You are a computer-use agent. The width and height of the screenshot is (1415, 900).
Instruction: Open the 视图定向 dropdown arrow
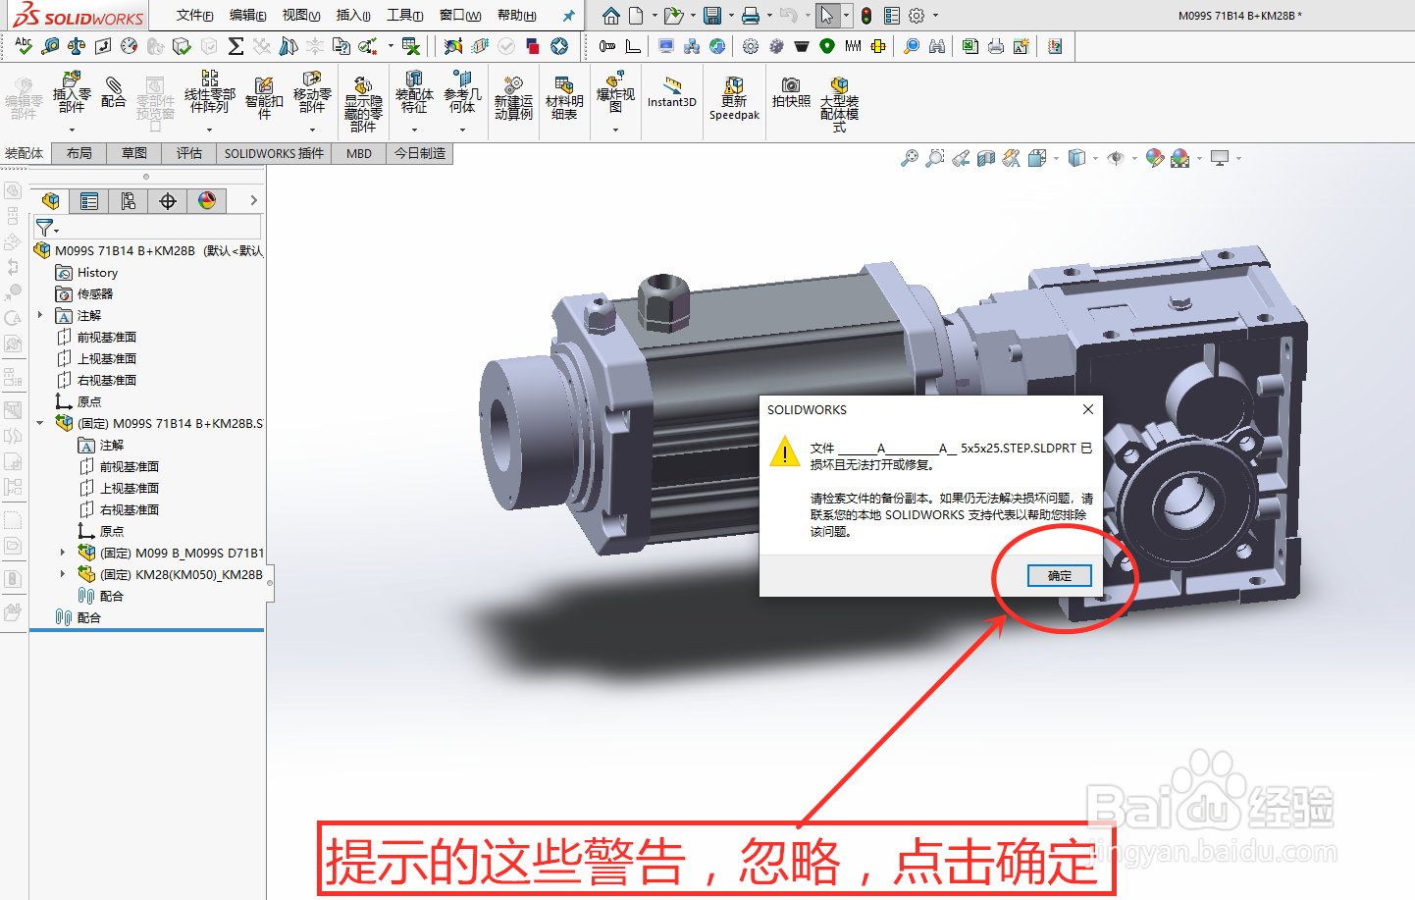click(x=1056, y=158)
